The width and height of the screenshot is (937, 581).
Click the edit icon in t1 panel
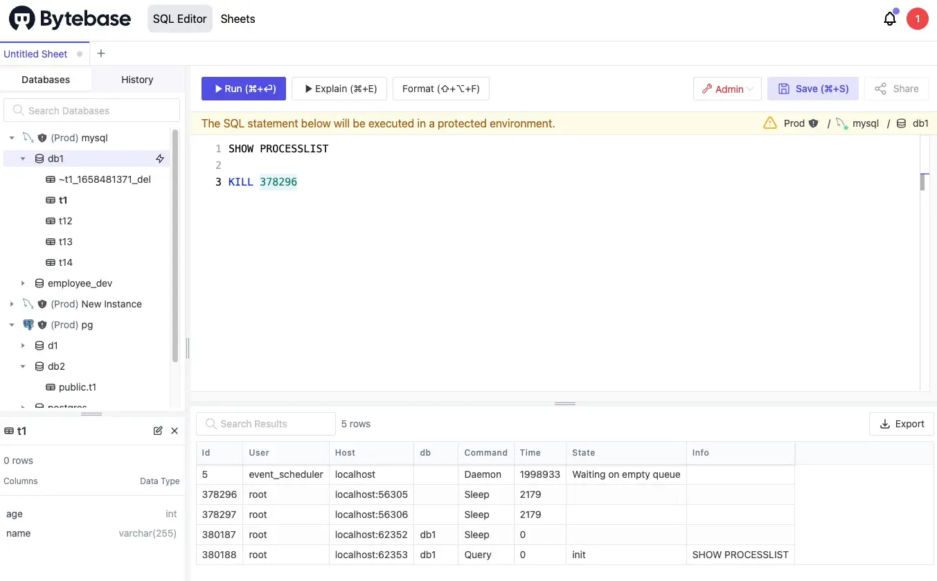coord(158,431)
